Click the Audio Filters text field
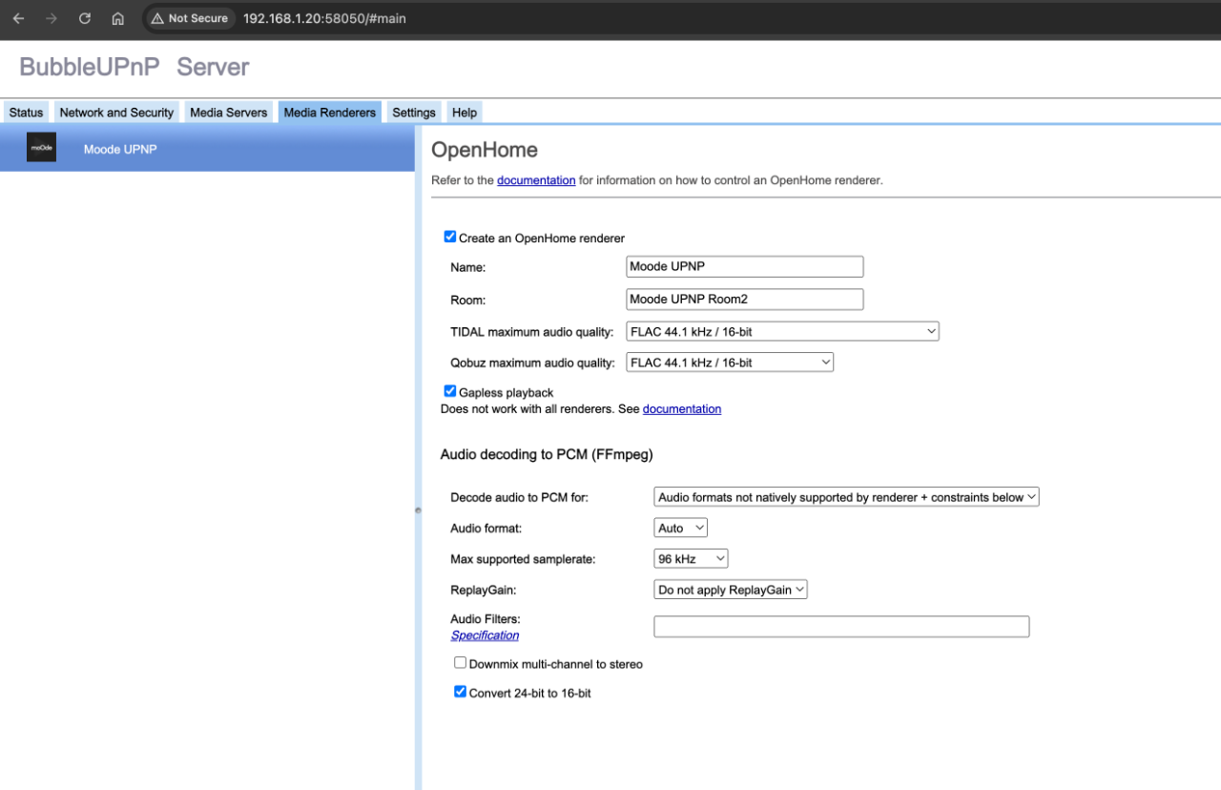Image resolution: width=1221 pixels, height=790 pixels. (x=841, y=627)
